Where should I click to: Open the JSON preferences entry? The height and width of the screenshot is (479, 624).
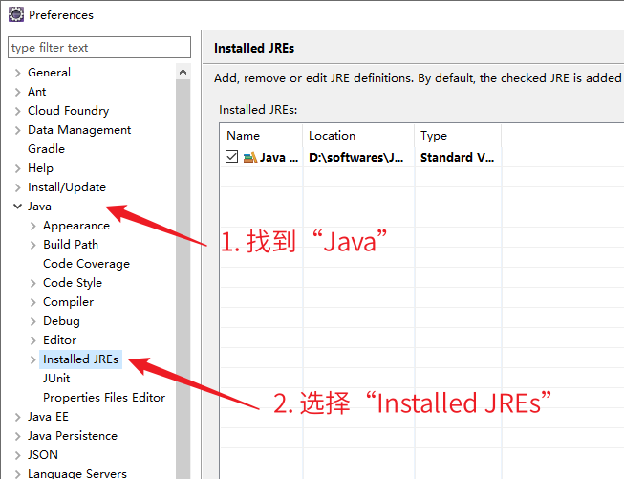[x=42, y=455]
